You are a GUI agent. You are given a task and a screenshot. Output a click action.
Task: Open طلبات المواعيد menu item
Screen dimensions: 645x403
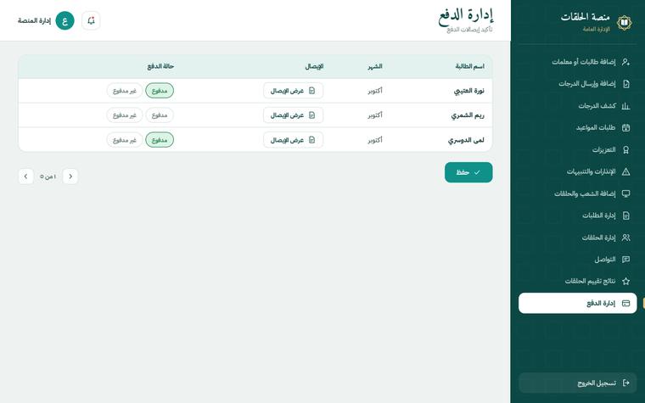point(578,128)
